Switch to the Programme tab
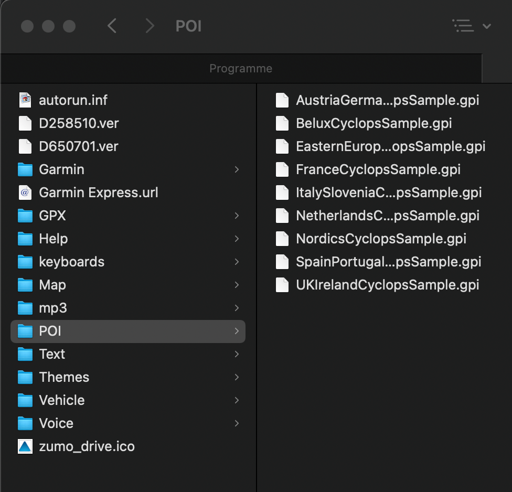The image size is (512, 492). click(241, 69)
